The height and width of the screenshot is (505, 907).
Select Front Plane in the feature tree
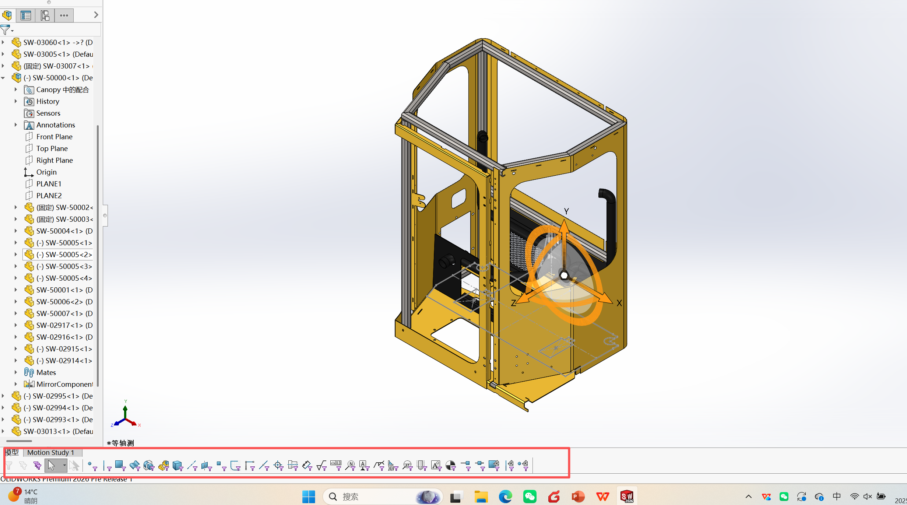[54, 137]
